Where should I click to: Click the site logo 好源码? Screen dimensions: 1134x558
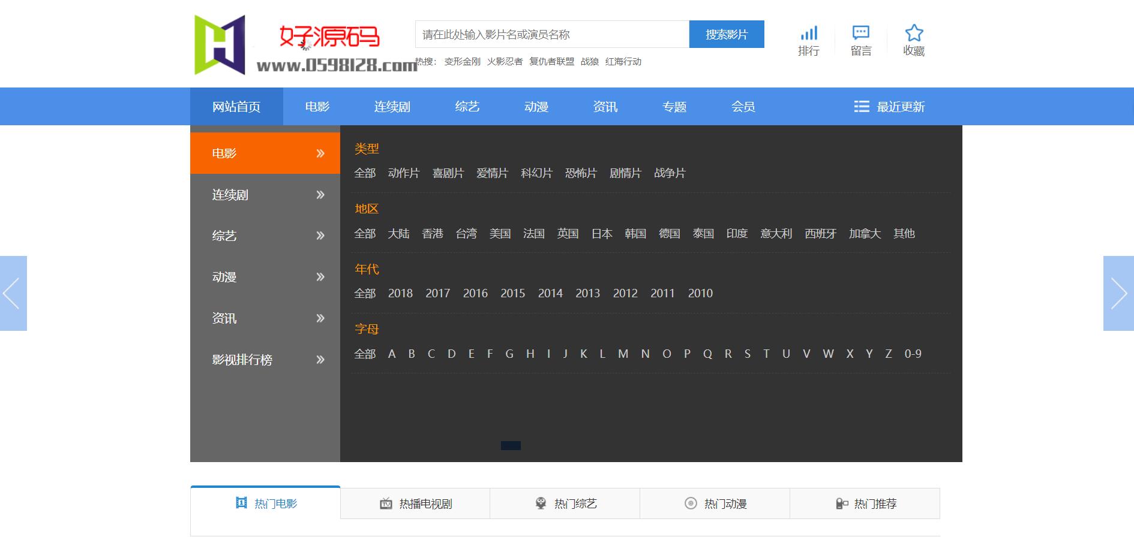pyautogui.click(x=305, y=46)
